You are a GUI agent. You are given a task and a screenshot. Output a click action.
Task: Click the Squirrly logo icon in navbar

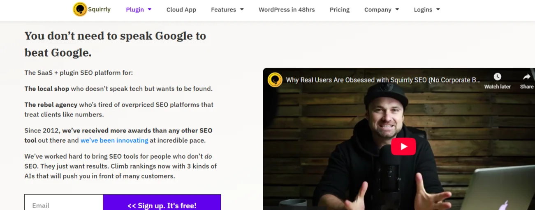[80, 9]
